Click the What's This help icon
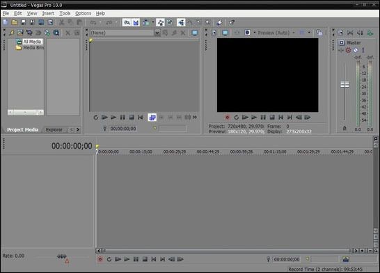Screen dimensions: 380x273 (x=232, y=22)
